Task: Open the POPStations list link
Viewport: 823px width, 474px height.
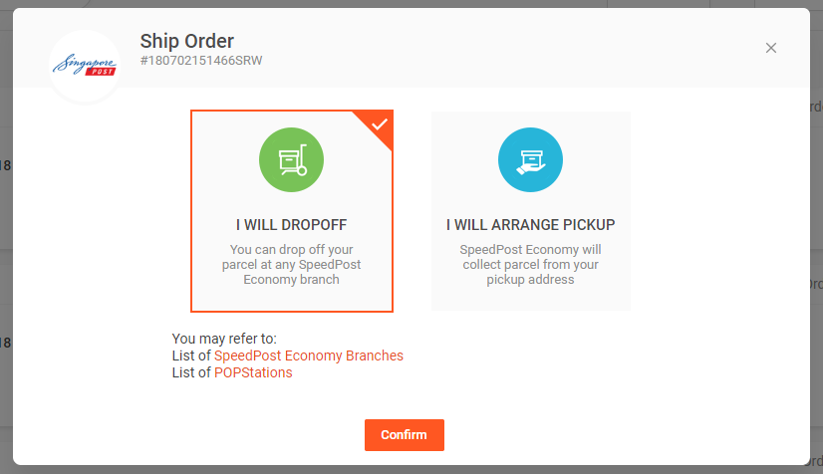Action: [x=253, y=372]
